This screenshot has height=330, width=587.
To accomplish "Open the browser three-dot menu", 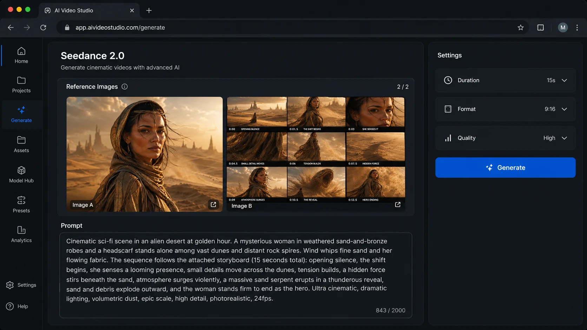I will click(x=577, y=27).
